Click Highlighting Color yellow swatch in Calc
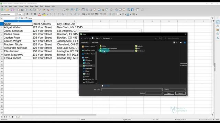 tap(44, 14)
